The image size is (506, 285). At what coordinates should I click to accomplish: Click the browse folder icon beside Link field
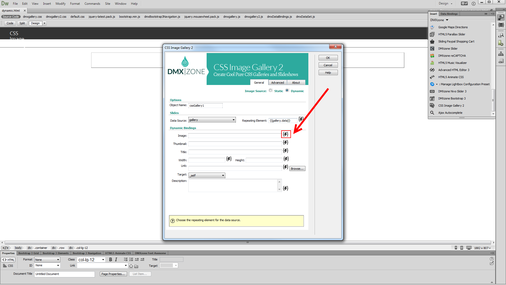tap(136, 266)
